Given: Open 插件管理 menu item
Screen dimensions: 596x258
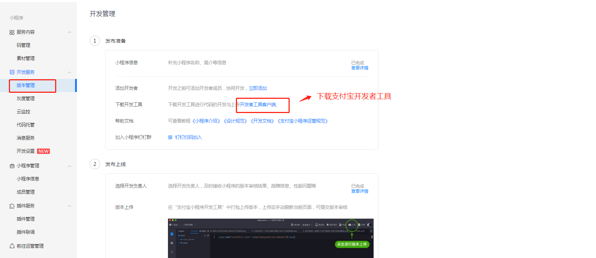Looking at the screenshot, I should pos(26,219).
